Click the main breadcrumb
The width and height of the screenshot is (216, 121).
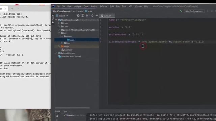(80, 11)
